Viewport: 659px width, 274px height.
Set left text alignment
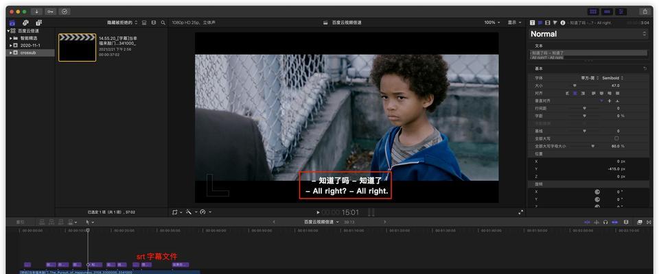pyautogui.click(x=568, y=93)
